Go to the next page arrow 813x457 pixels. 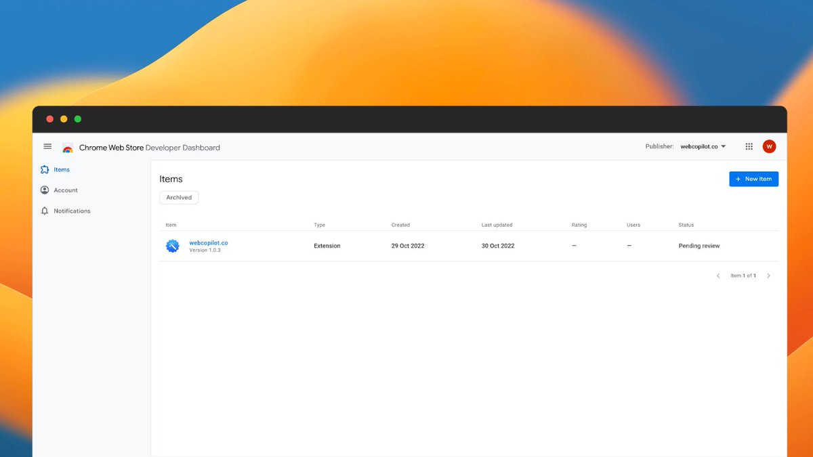point(768,276)
